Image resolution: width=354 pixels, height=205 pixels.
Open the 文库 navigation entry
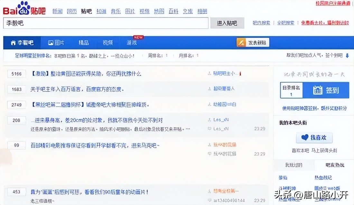[x=187, y=11]
